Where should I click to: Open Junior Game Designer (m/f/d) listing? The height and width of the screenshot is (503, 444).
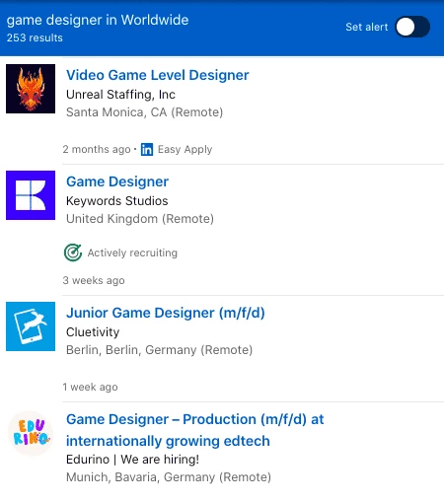(x=166, y=313)
